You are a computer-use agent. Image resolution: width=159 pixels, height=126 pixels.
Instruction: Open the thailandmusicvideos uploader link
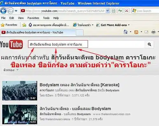coord(58,119)
